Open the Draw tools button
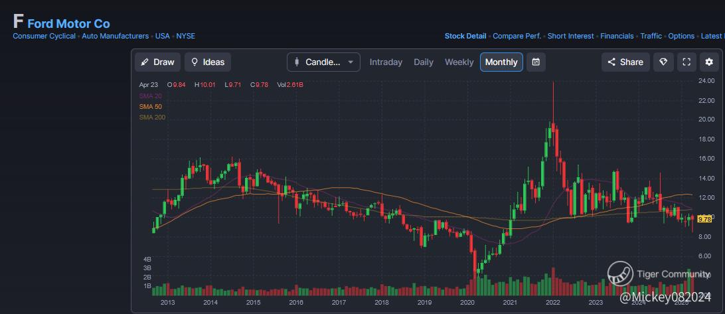The height and width of the screenshot is (314, 725). click(157, 62)
